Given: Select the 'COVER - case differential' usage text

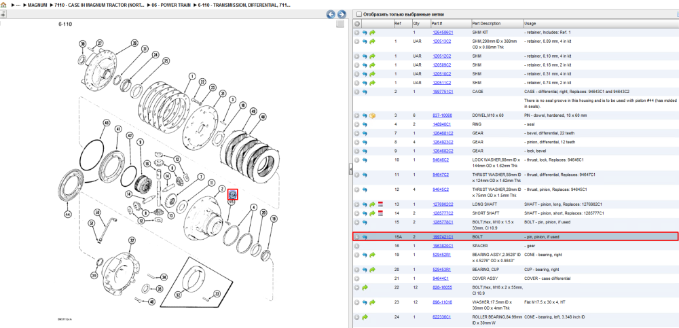Looking at the screenshot, I should coord(547,278).
